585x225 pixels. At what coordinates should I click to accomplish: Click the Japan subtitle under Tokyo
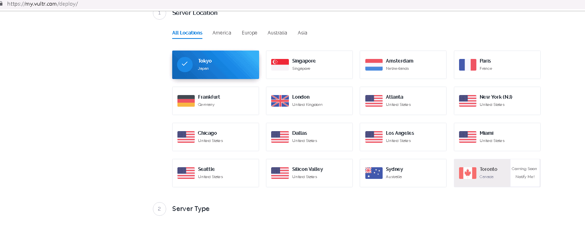(x=203, y=69)
